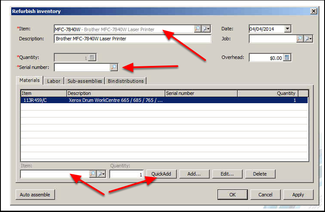Click the Overhead amount field
The width and height of the screenshot is (325, 212).
pos(266,58)
